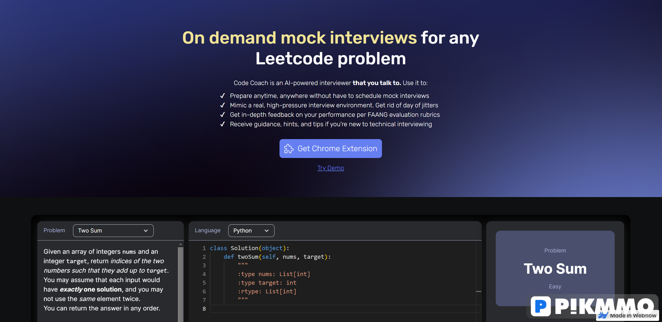Viewport: 662px width, 322px height.
Task: Click the 'Language' label beside the selector
Action: tap(208, 230)
